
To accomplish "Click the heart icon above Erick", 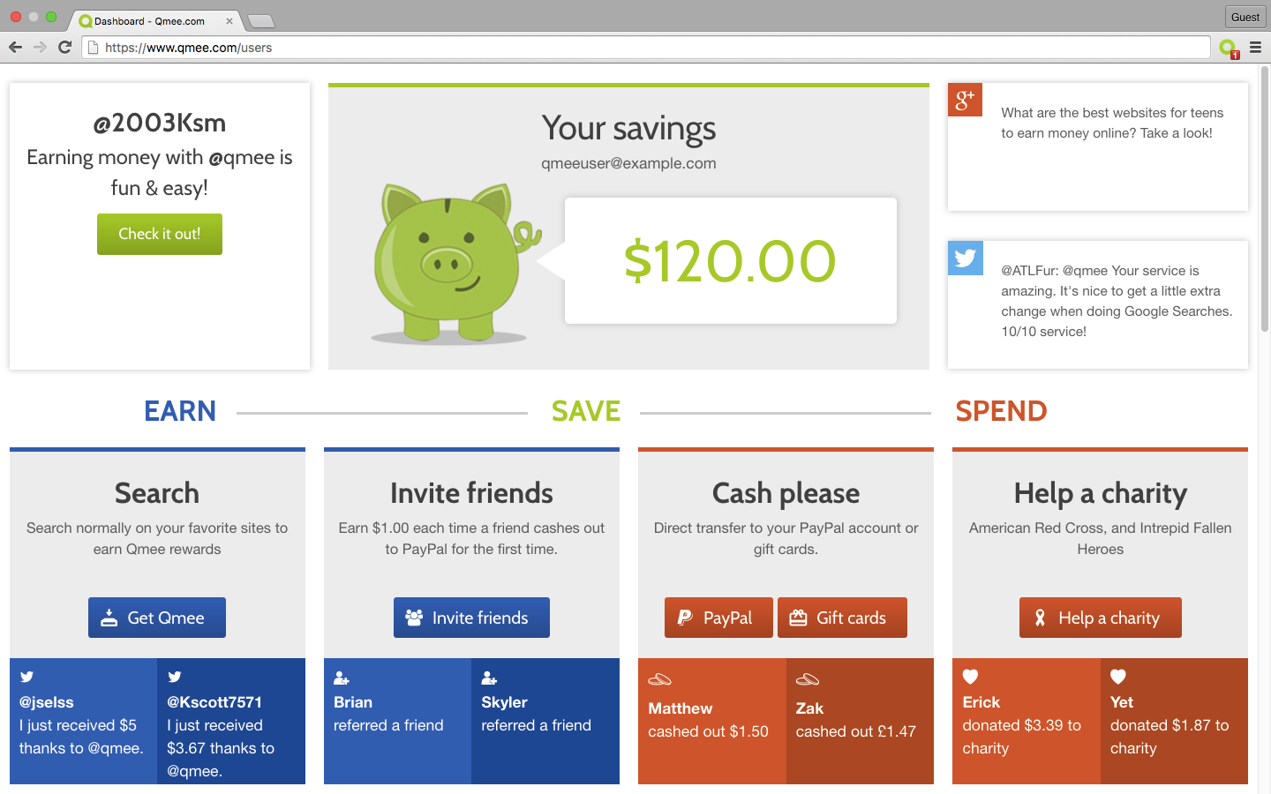I will [x=970, y=677].
